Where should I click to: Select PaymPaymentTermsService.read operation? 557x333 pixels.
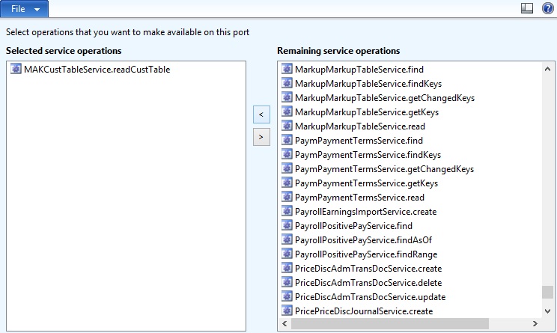[359, 198]
